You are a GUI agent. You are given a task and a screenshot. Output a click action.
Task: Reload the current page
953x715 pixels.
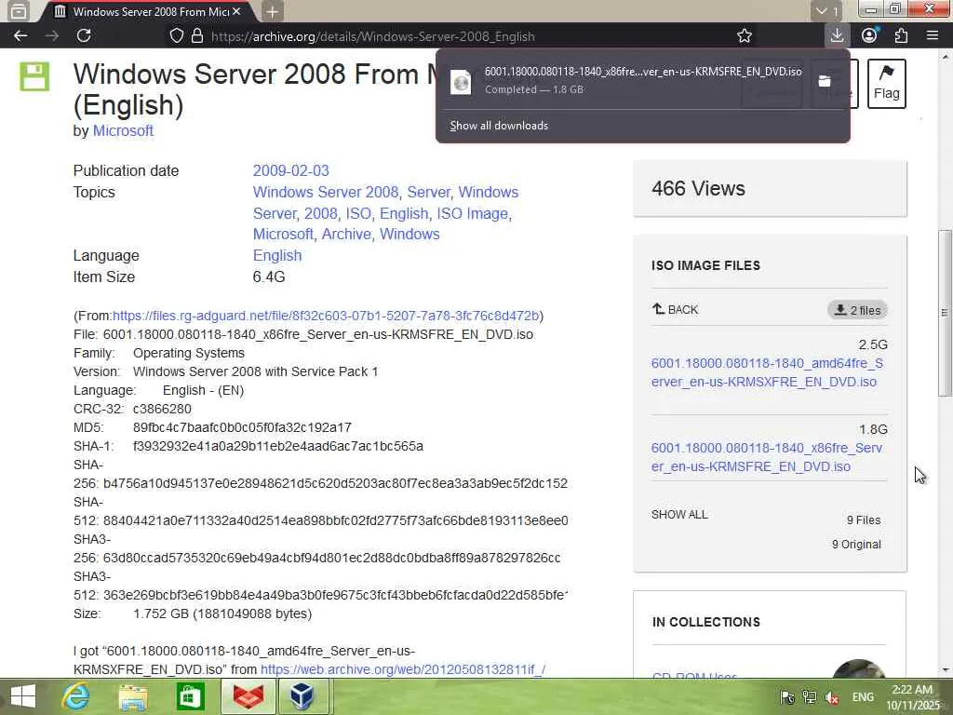[x=84, y=36]
